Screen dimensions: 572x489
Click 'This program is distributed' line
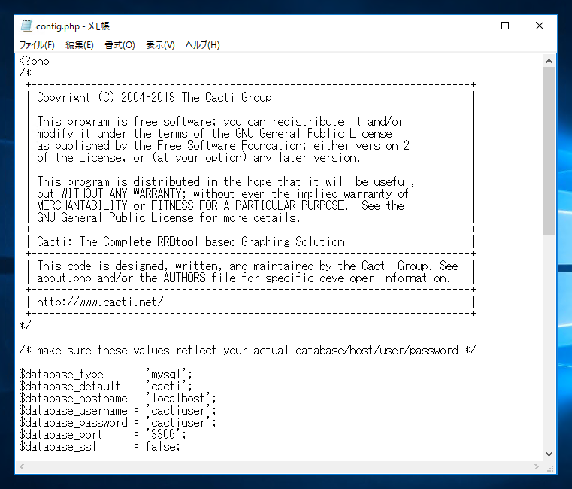[225, 181]
